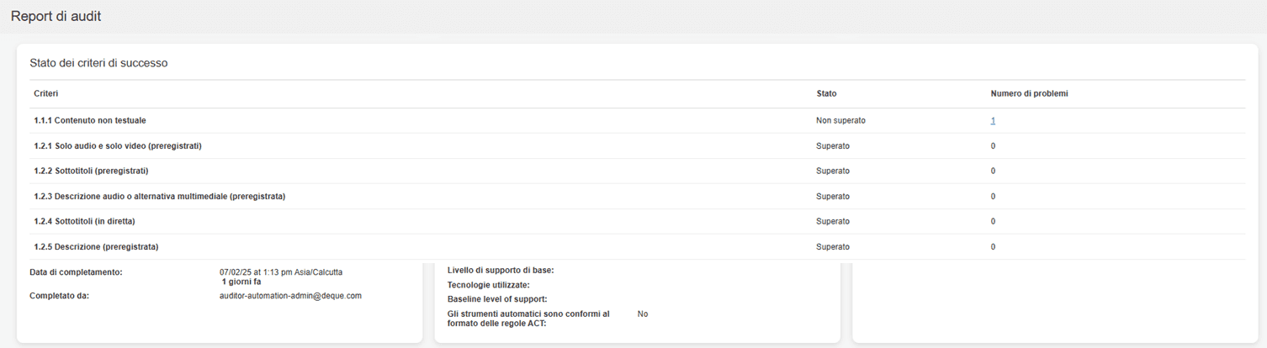
Task: Click the Stato dei criteri di successo heading
Action: point(98,63)
